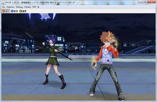This screenshot has width=157, height=102.
Task: Open the Cheats menu
Action: pos(27,7)
